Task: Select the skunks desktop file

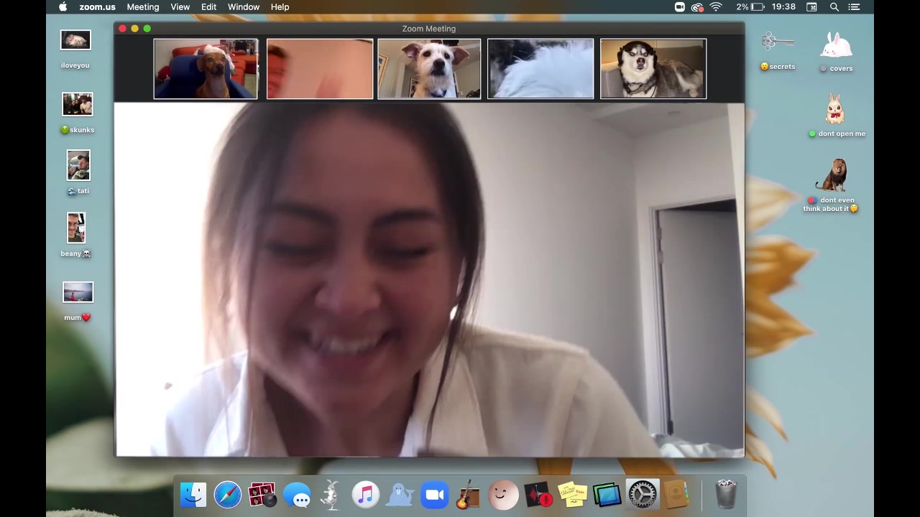Action: tap(78, 113)
